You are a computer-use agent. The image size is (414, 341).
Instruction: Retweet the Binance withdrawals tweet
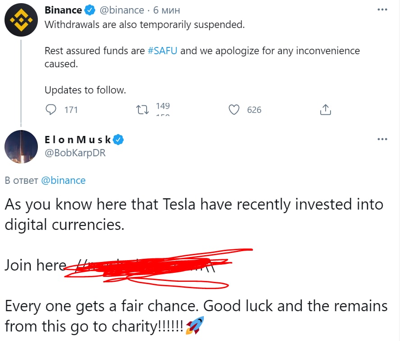143,110
